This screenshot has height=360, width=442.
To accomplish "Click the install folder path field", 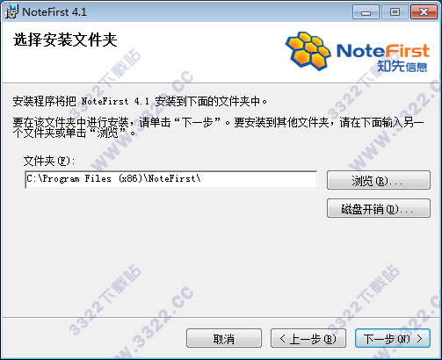I will [171, 179].
